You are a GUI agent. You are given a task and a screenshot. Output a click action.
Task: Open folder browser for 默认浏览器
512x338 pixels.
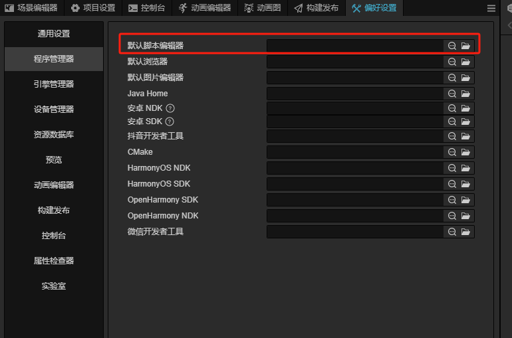465,62
